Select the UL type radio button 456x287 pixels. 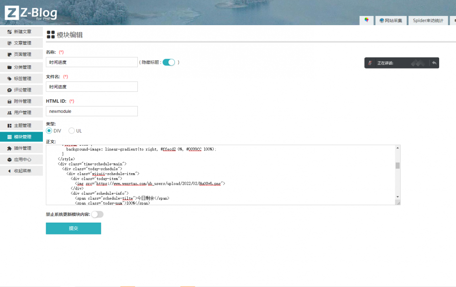[x=72, y=131]
